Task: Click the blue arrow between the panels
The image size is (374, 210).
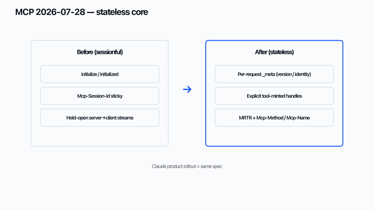Action: click(x=187, y=90)
